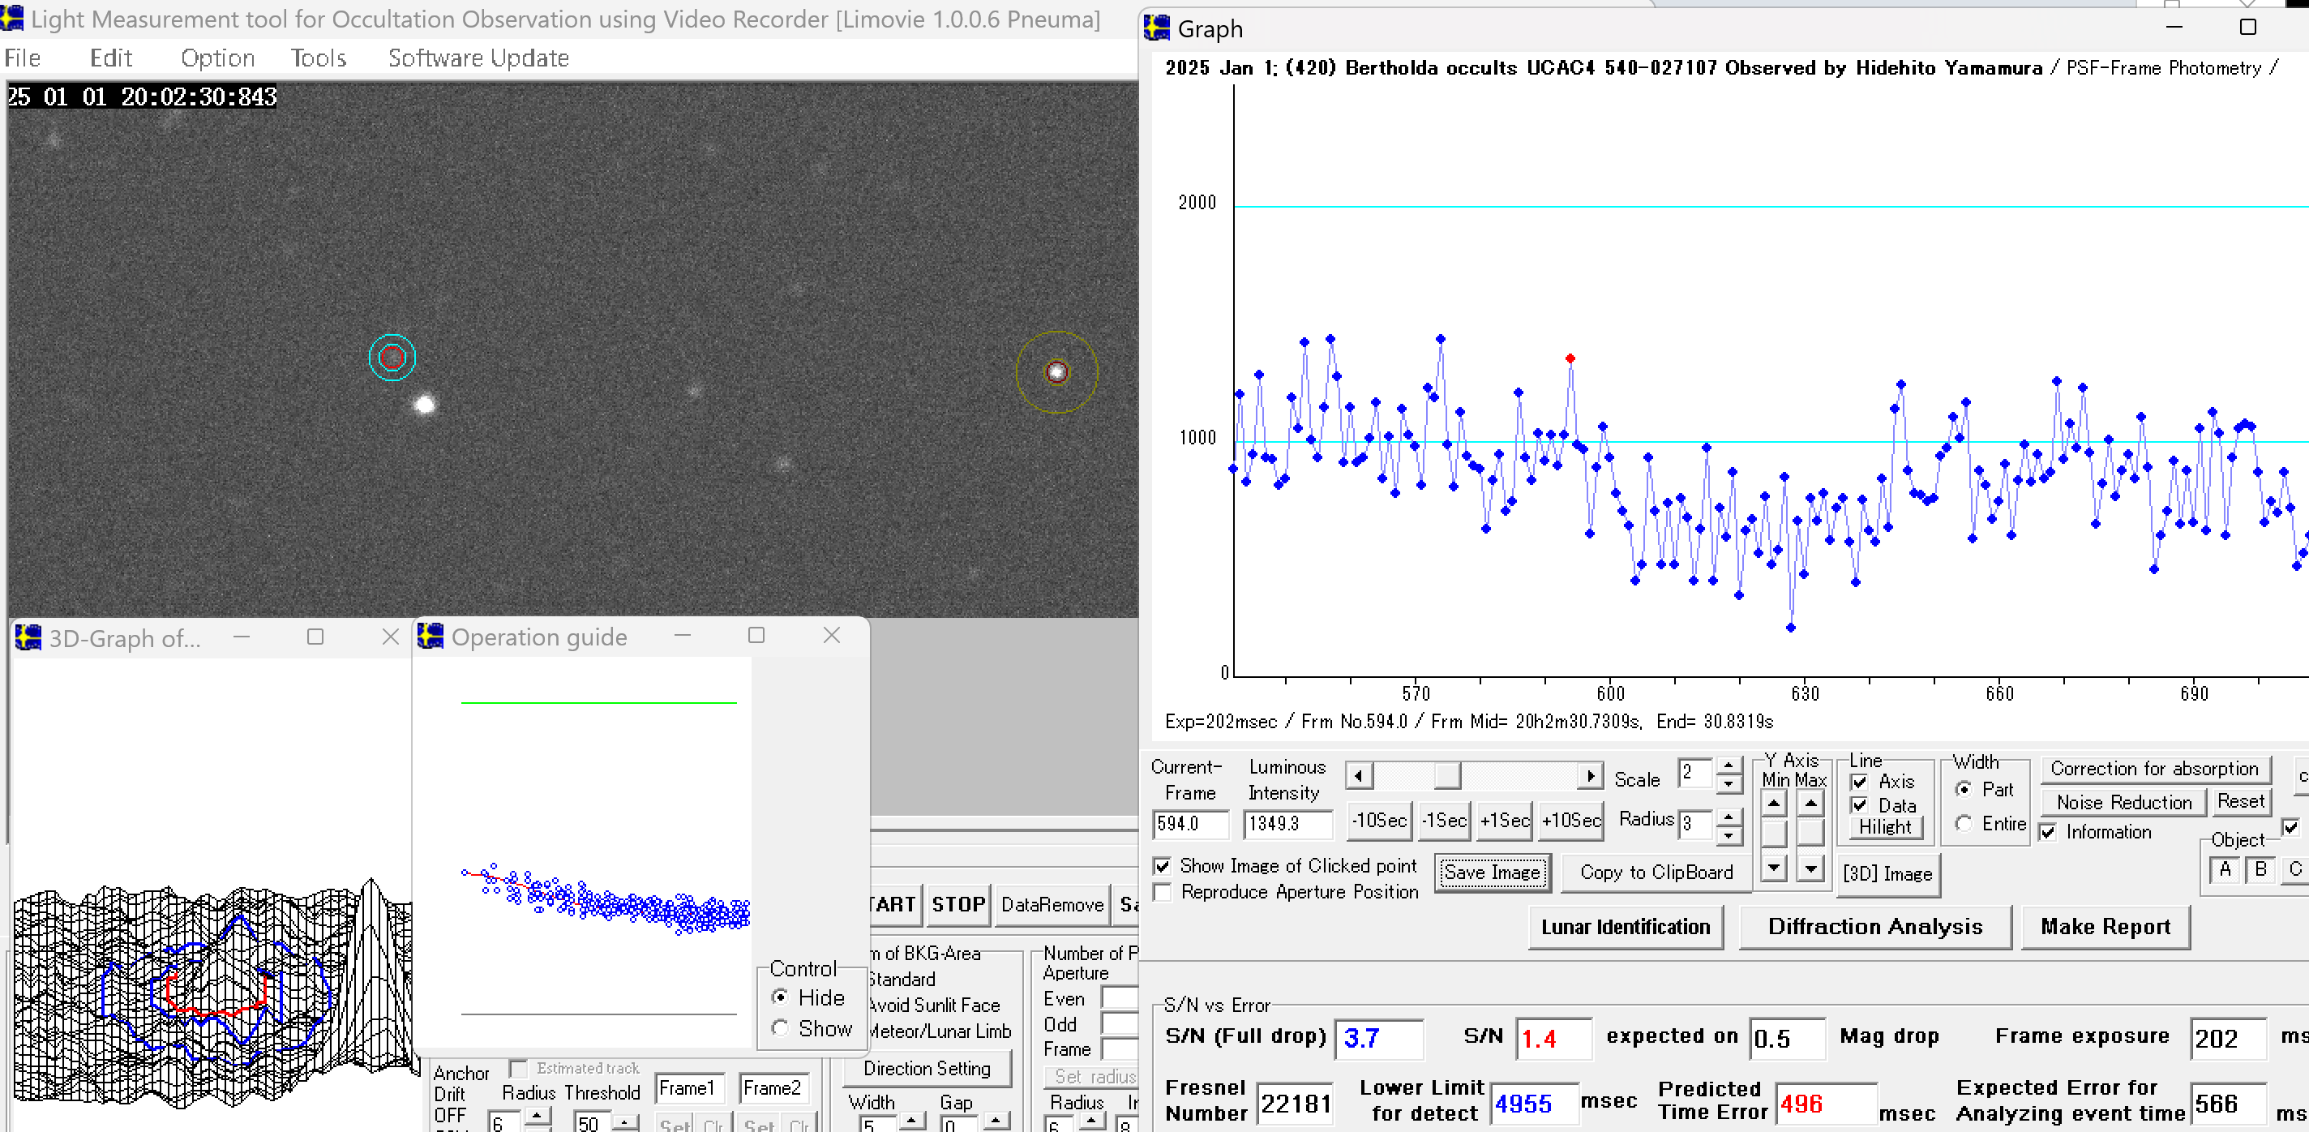The image size is (2309, 1132).
Task: Click the Diffraction Analysis button
Action: tap(1874, 927)
